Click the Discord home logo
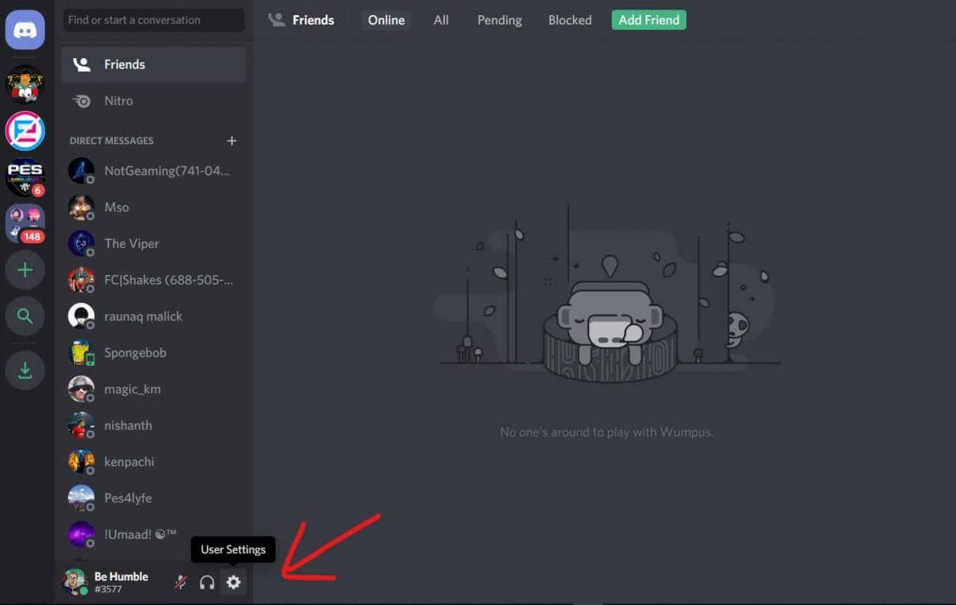The width and height of the screenshot is (956, 605). [x=25, y=29]
